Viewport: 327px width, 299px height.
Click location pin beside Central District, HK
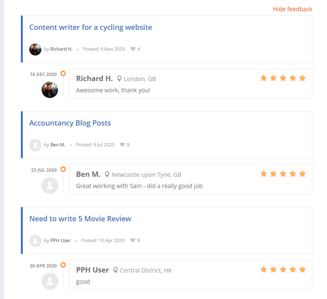116,270
